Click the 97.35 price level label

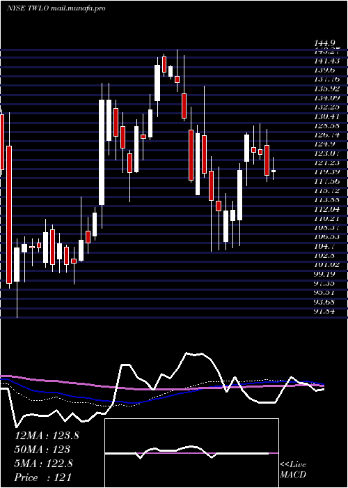(325, 282)
